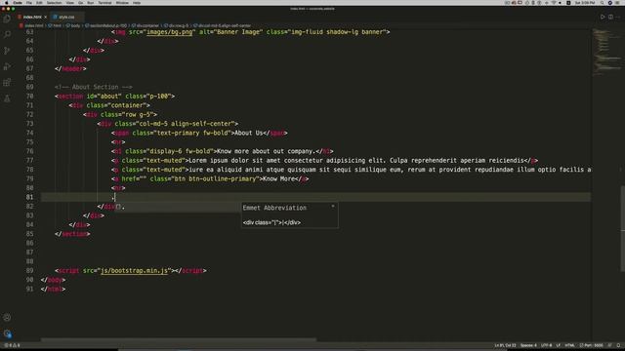Open the Window menu
The image size is (625, 351).
point(122,3)
